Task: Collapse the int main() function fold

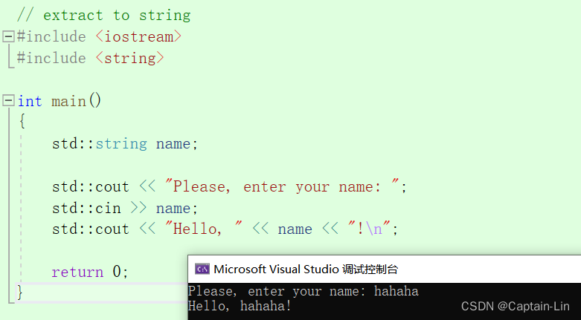Action: tap(8, 101)
